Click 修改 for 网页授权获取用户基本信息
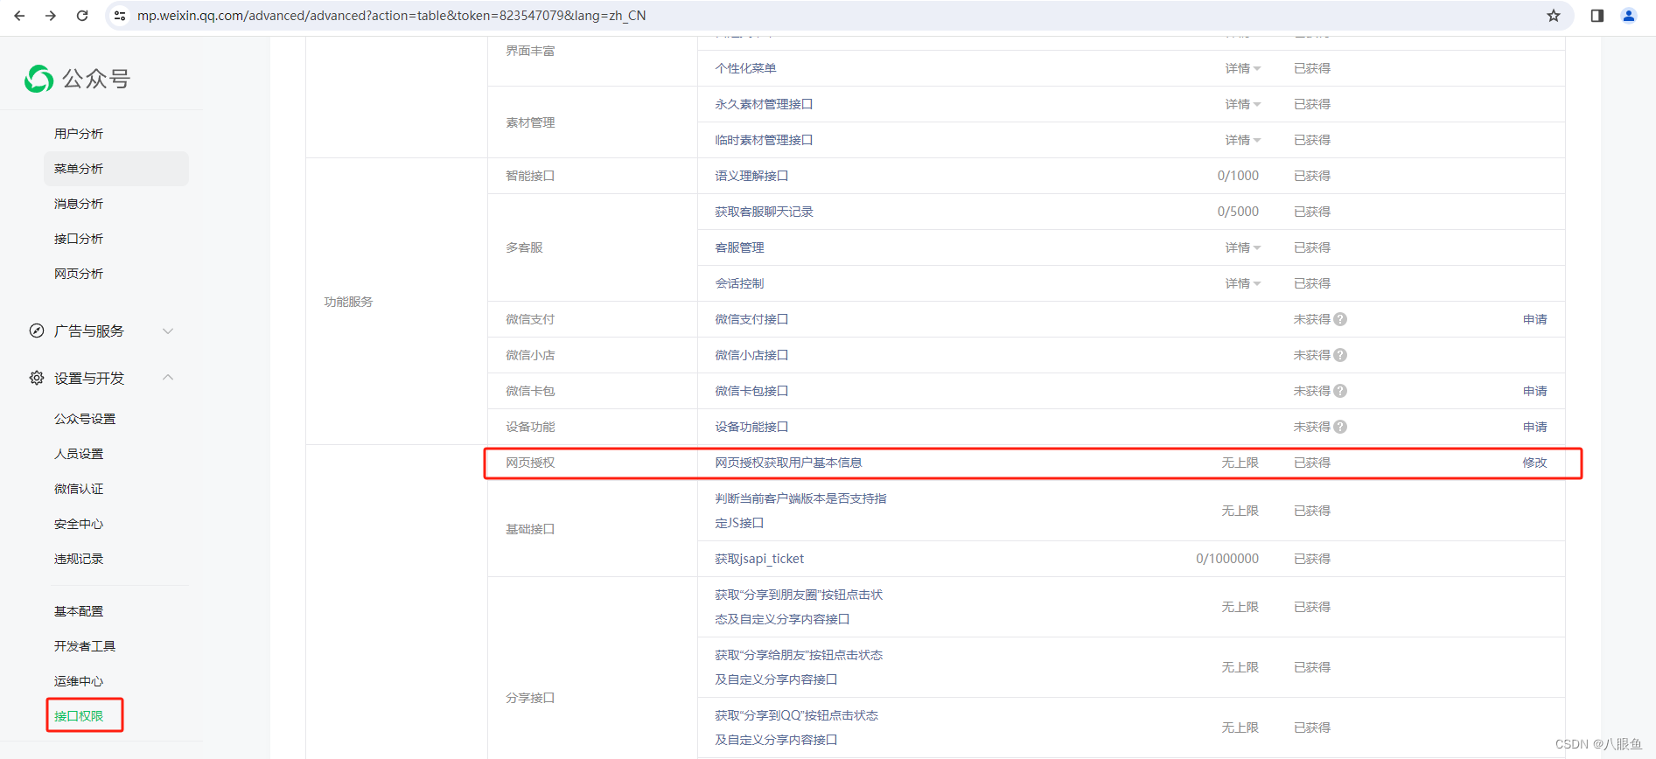Viewport: 1656px width, 759px height. click(x=1534, y=463)
